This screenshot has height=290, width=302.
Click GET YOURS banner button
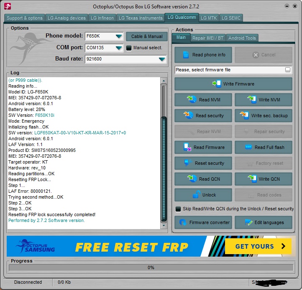pos(258,246)
